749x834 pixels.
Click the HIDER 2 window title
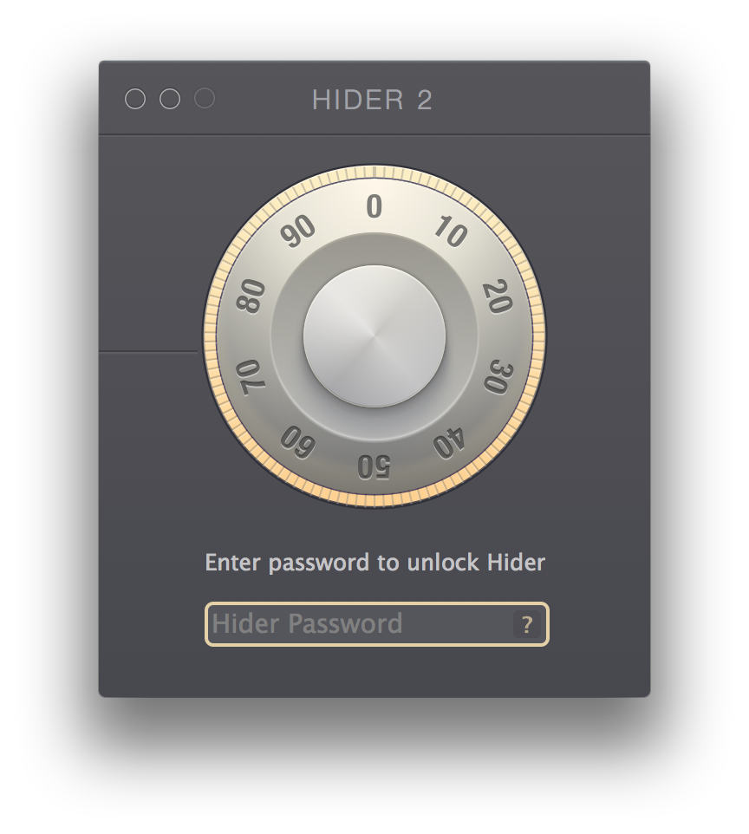[x=372, y=100]
